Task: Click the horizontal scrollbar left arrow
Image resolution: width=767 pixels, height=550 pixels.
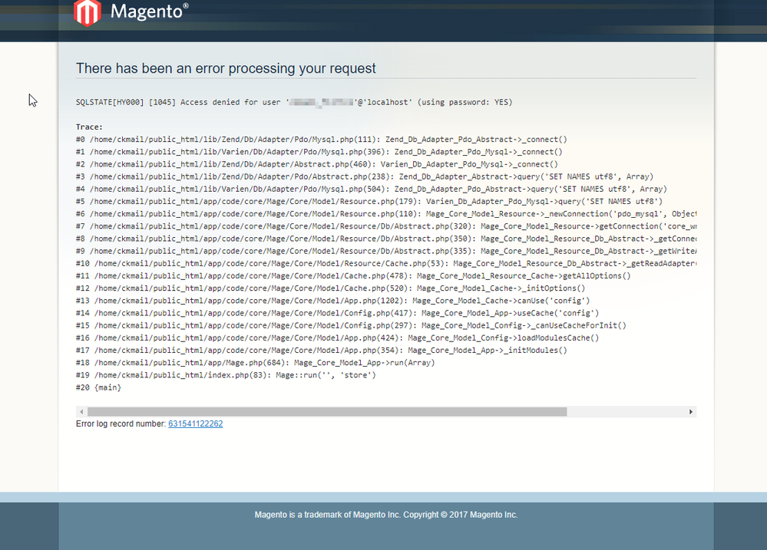Action: (x=81, y=412)
